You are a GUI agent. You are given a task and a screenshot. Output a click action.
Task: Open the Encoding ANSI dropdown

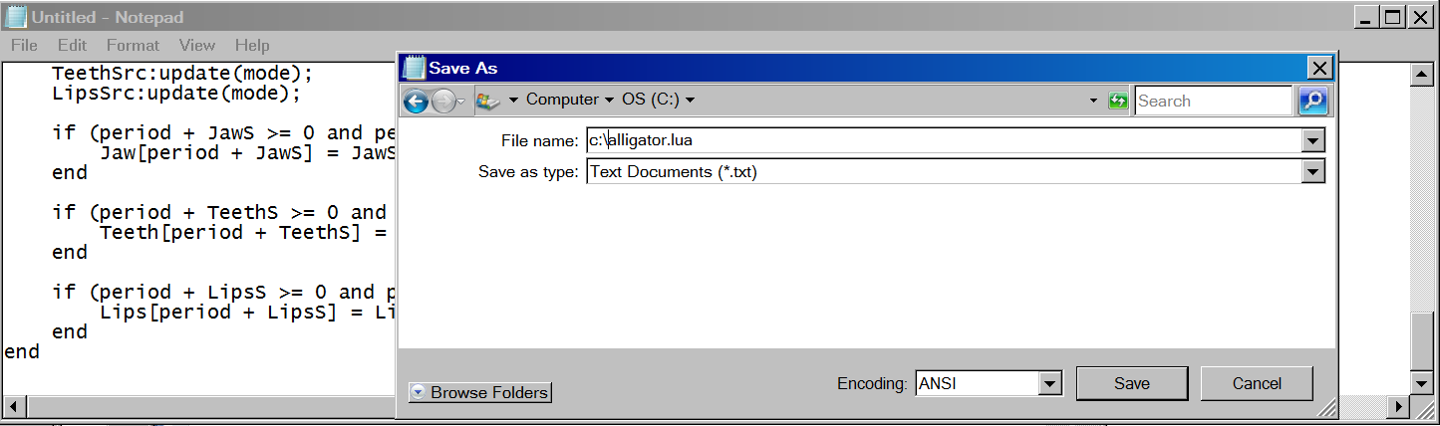coord(1049,383)
